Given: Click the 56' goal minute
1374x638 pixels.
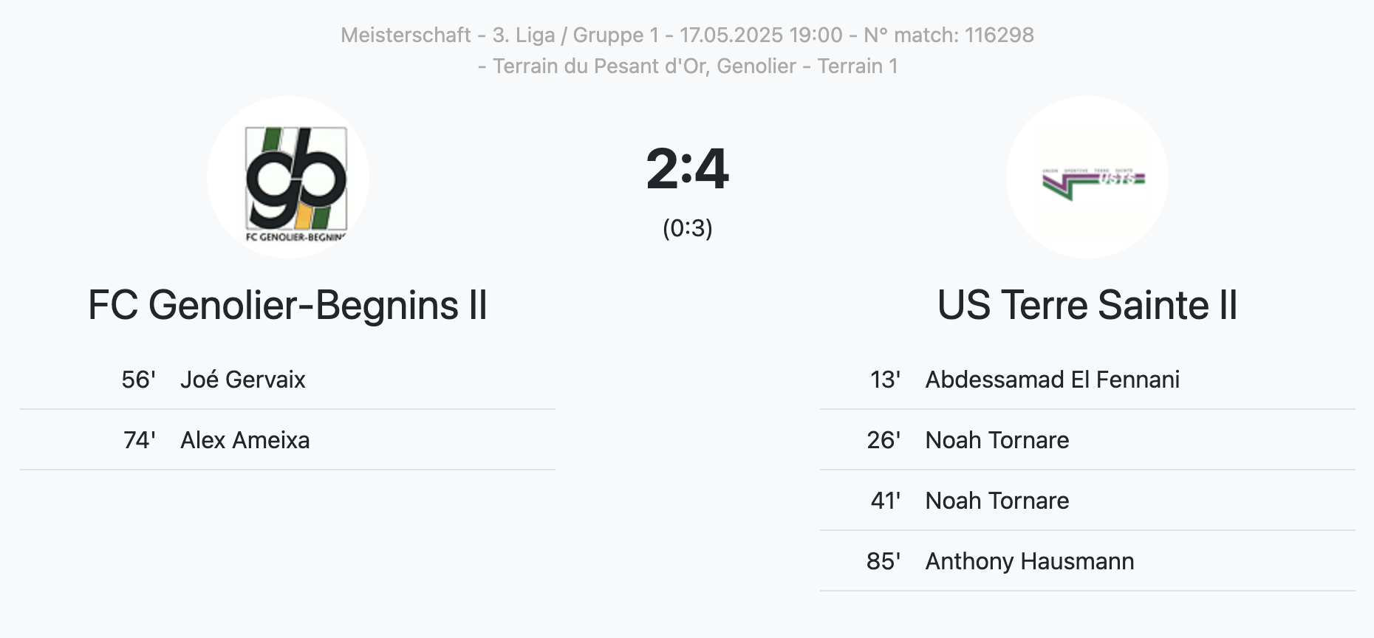Looking at the screenshot, I should coord(139,380).
